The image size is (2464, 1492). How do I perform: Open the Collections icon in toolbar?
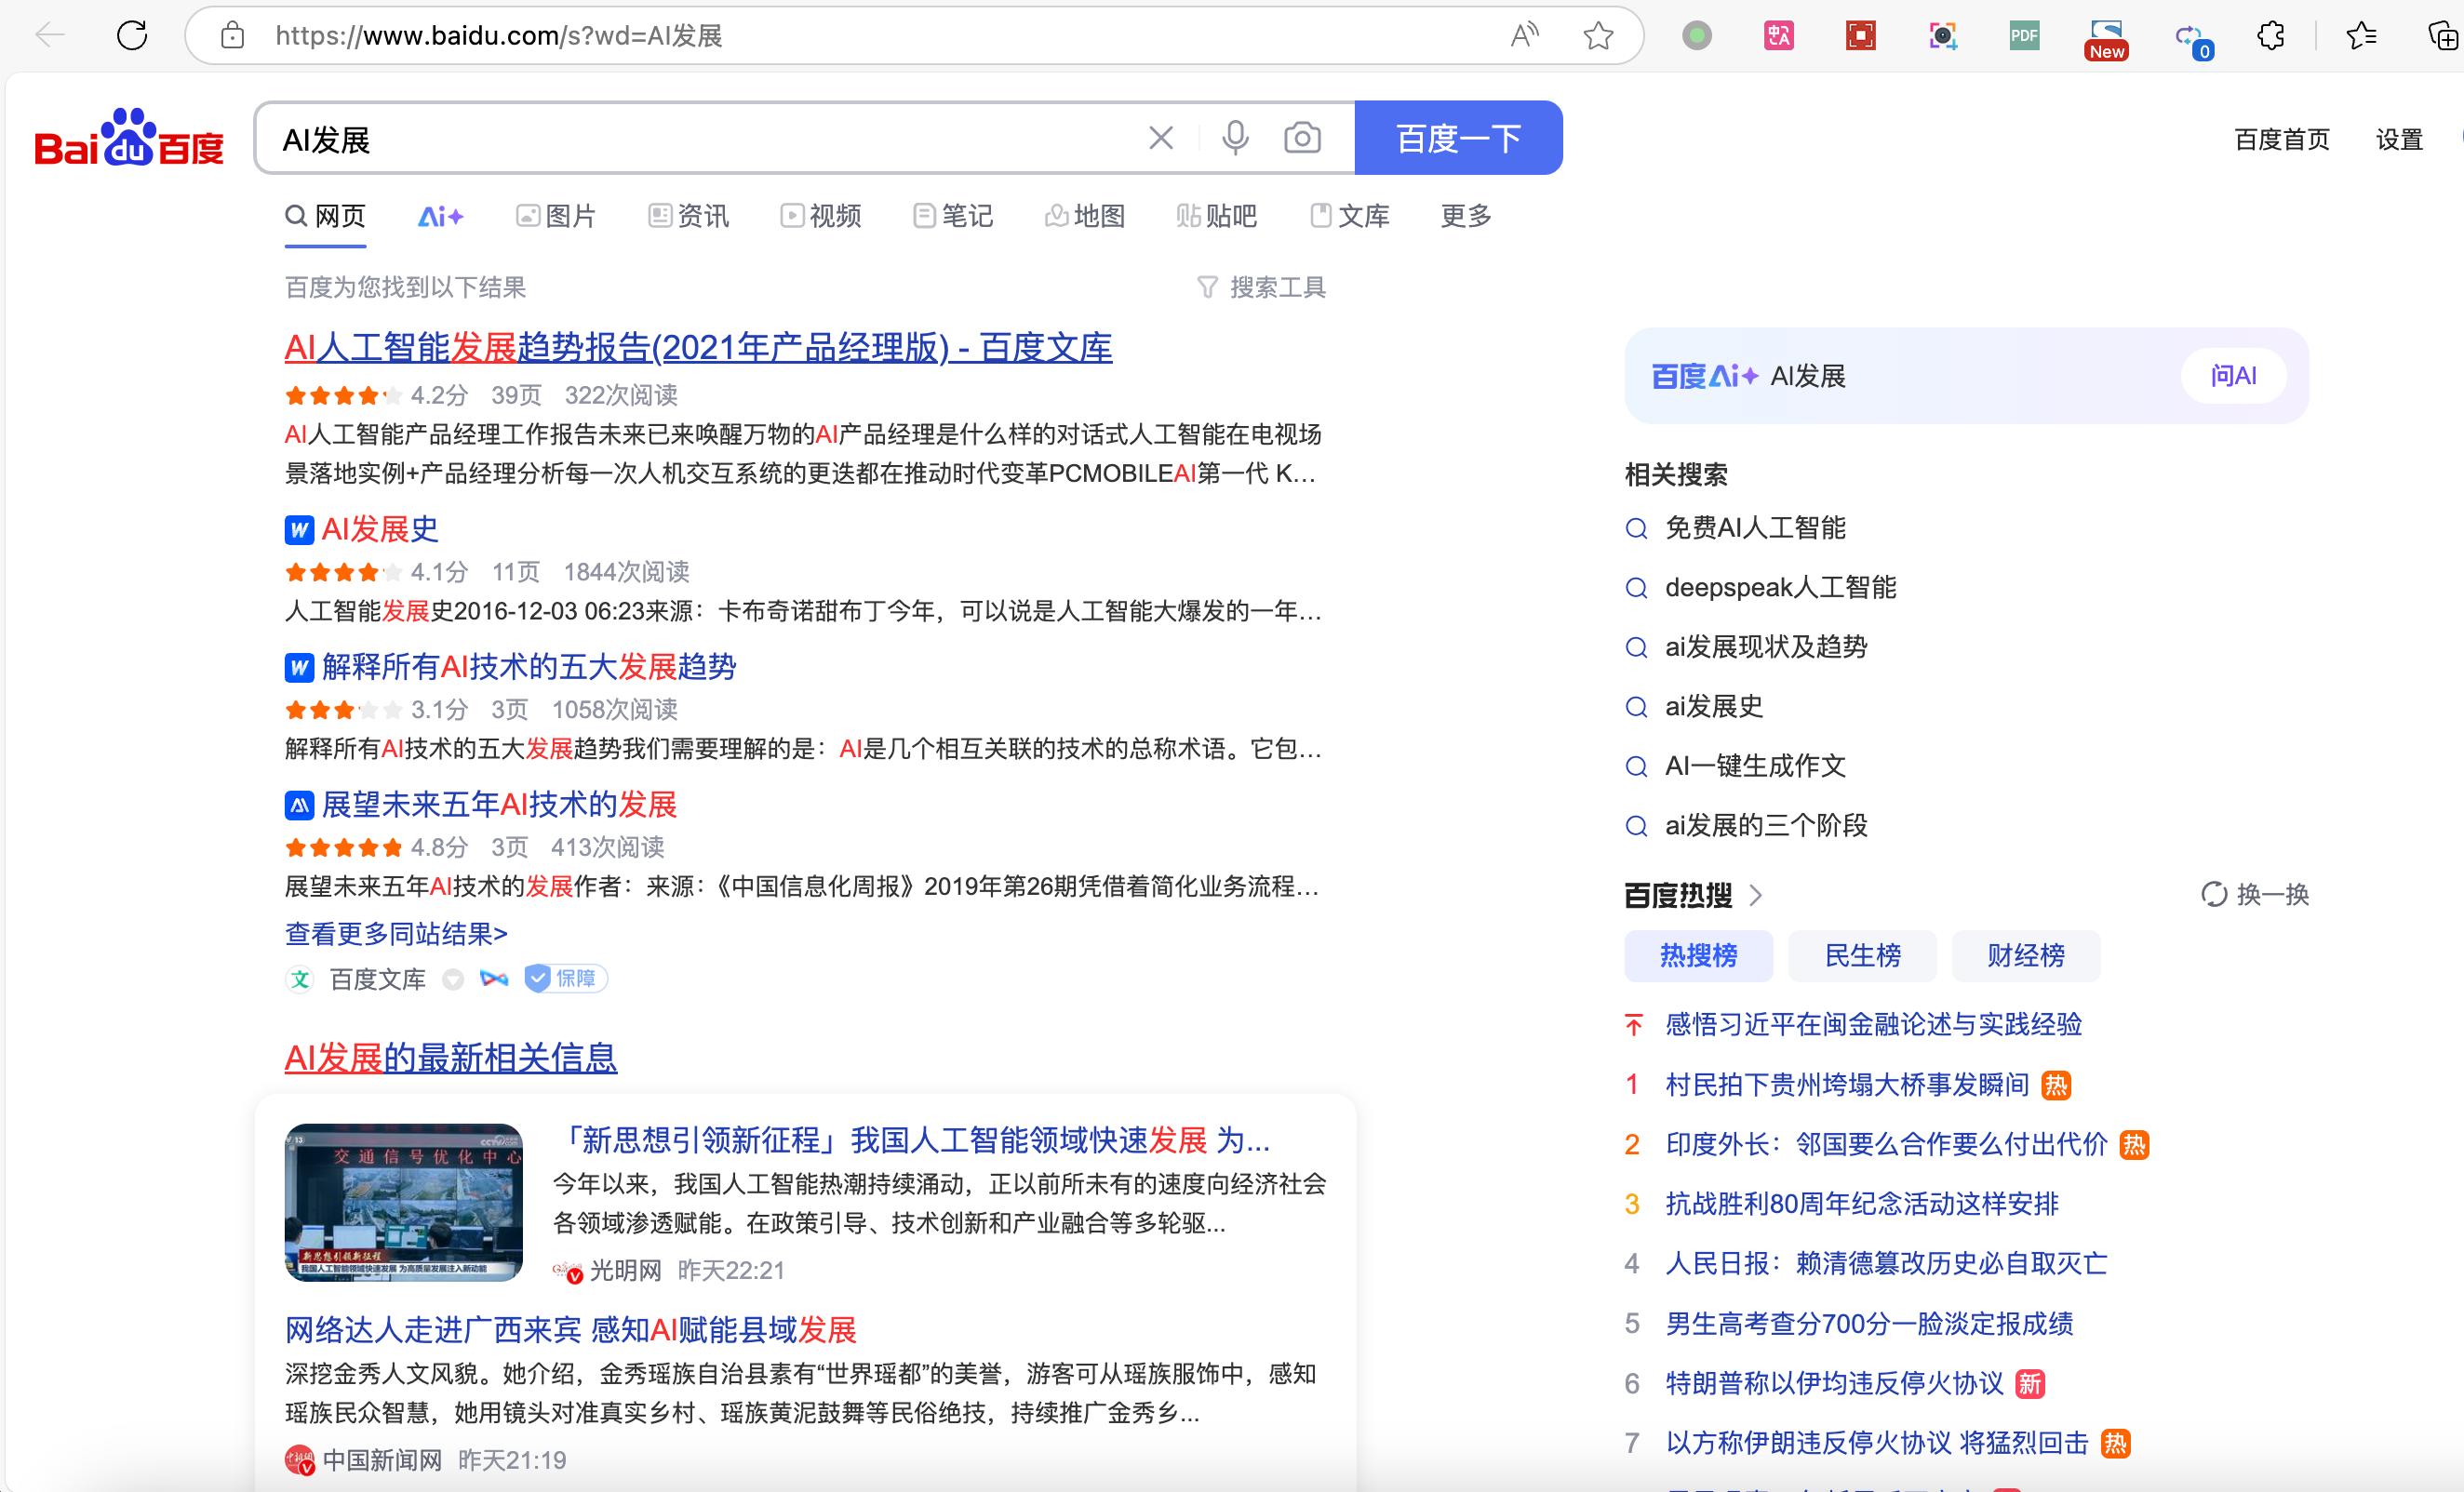(x=2443, y=36)
